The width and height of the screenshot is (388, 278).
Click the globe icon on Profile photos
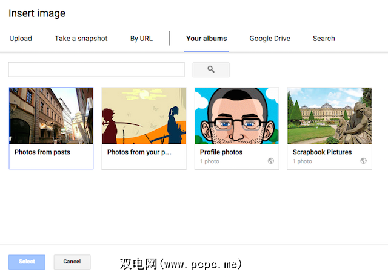pos(270,161)
